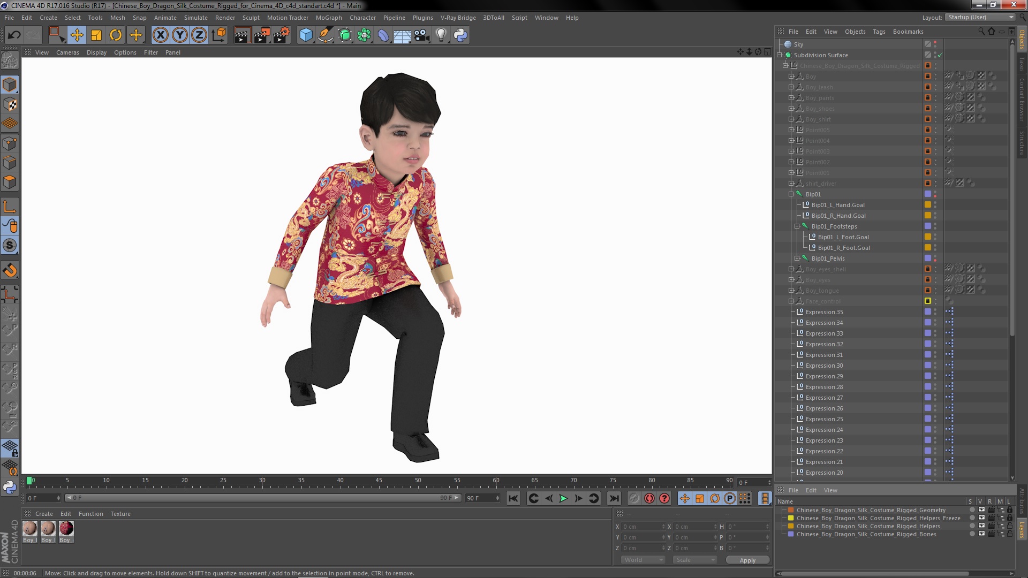Screen dimensions: 1028x578
Task: Select the Scale tool
Action: click(96, 35)
